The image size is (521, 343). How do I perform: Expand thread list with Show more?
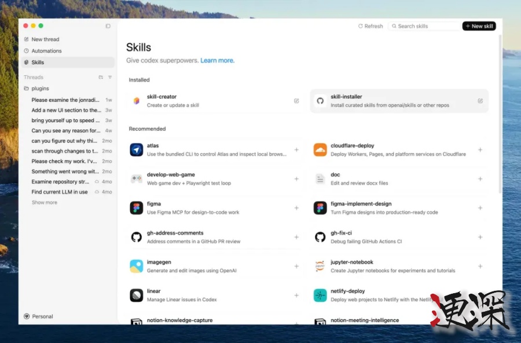(45, 203)
